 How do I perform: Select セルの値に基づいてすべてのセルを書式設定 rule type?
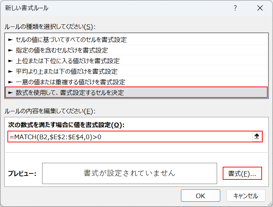point(71,40)
